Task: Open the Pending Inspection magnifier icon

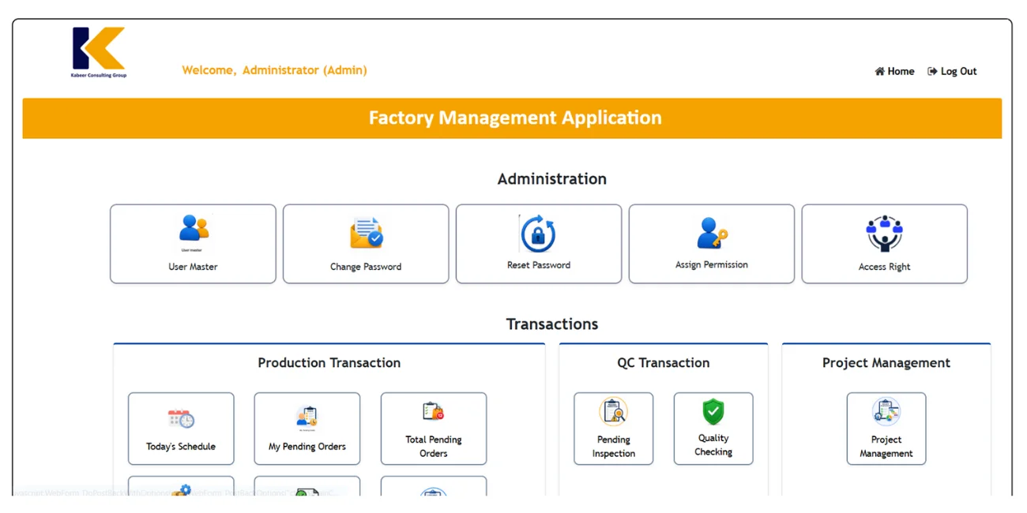Action: 614,412
